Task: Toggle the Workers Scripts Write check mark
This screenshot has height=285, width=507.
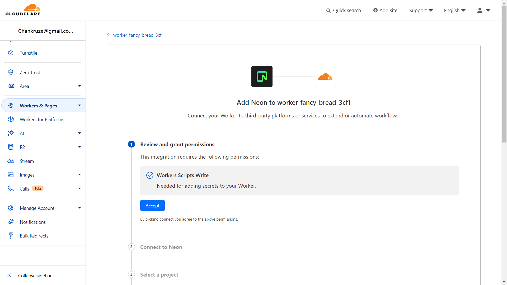Action: 150,175
